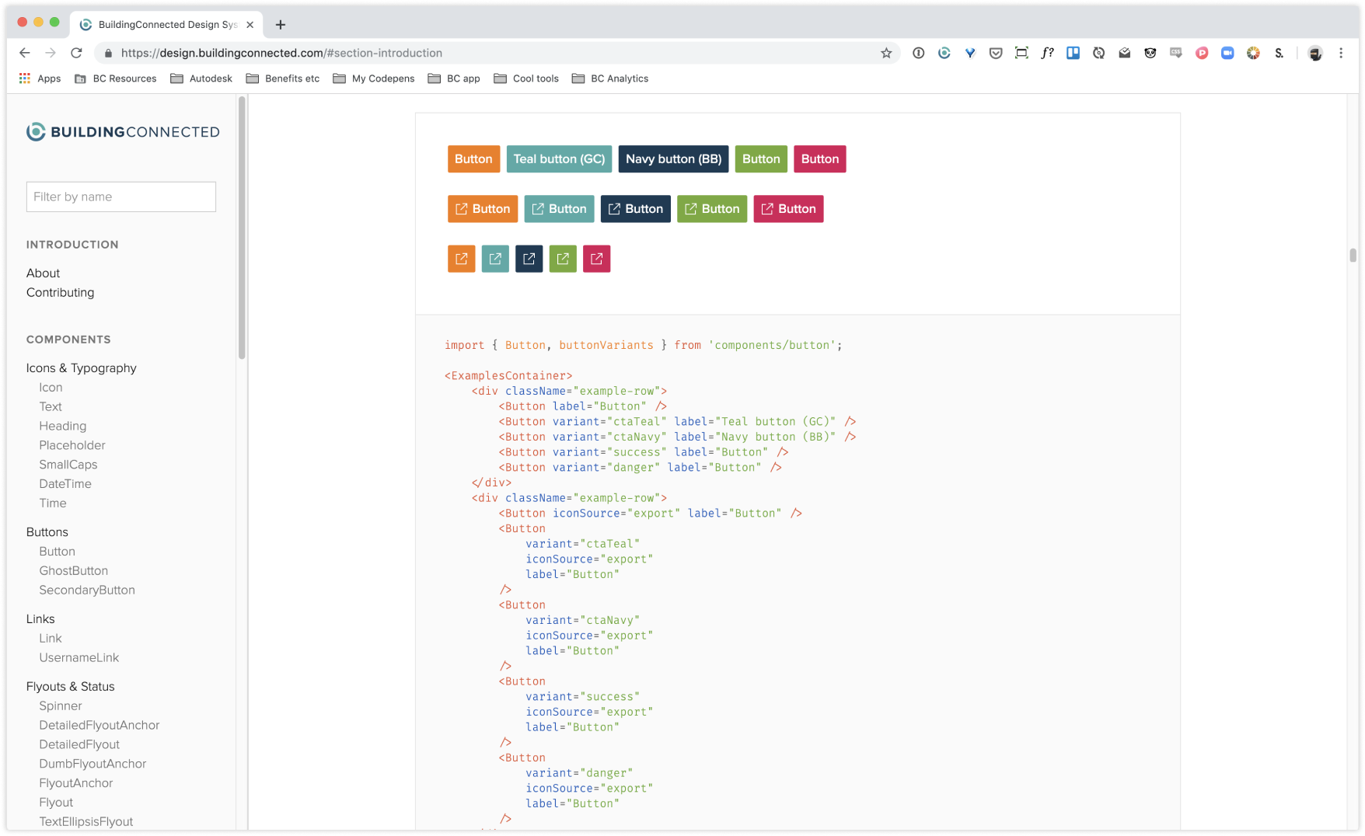Expand the My Codepens bookmark folder
The height and width of the screenshot is (836, 1365).
pos(374,78)
